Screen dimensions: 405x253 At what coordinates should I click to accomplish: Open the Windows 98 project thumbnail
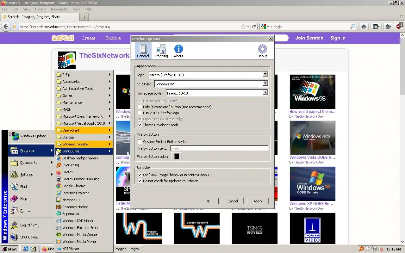[x=312, y=92]
